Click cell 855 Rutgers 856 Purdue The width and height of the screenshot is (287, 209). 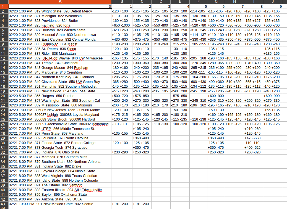[60, 96]
